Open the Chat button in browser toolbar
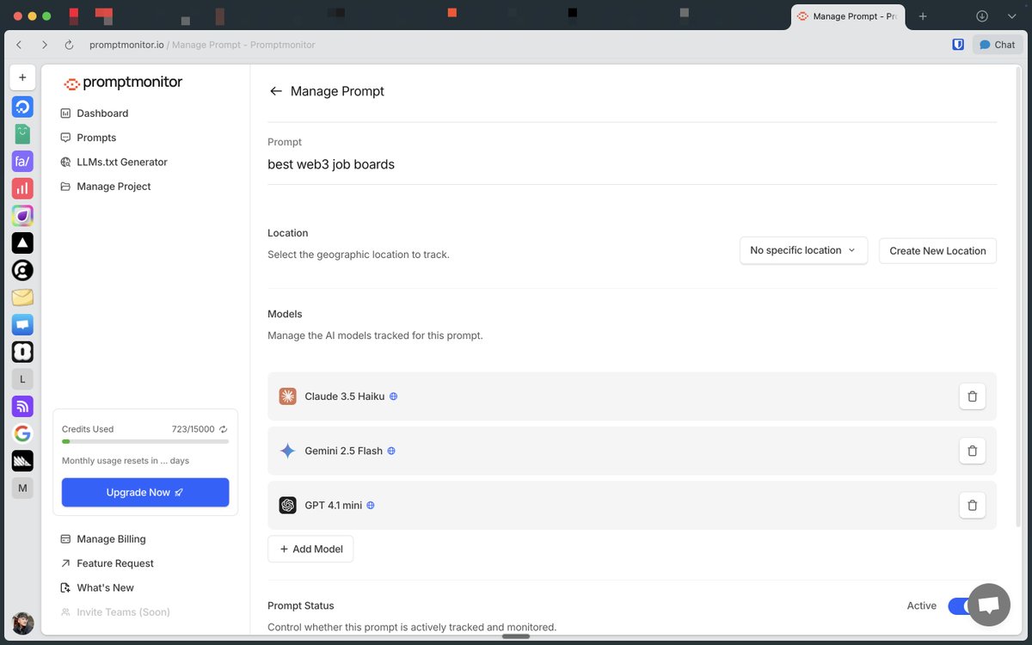 pos(998,45)
